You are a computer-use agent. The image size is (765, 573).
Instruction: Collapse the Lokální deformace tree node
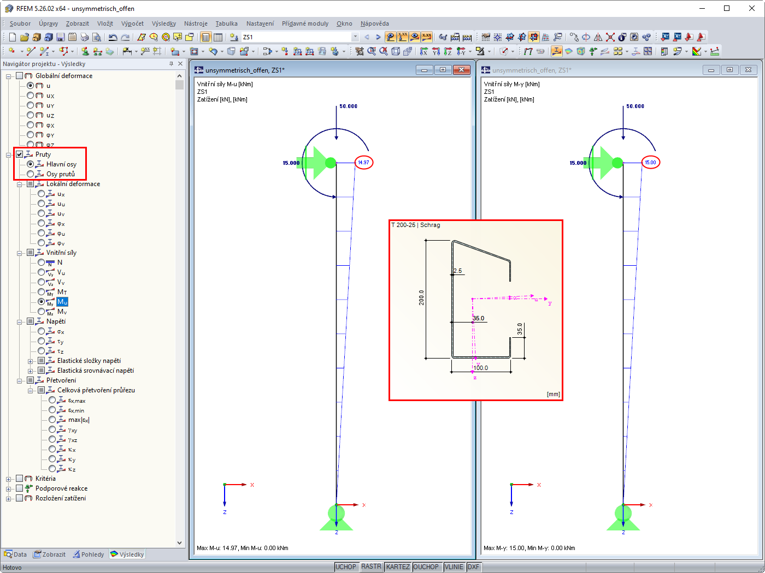point(20,184)
